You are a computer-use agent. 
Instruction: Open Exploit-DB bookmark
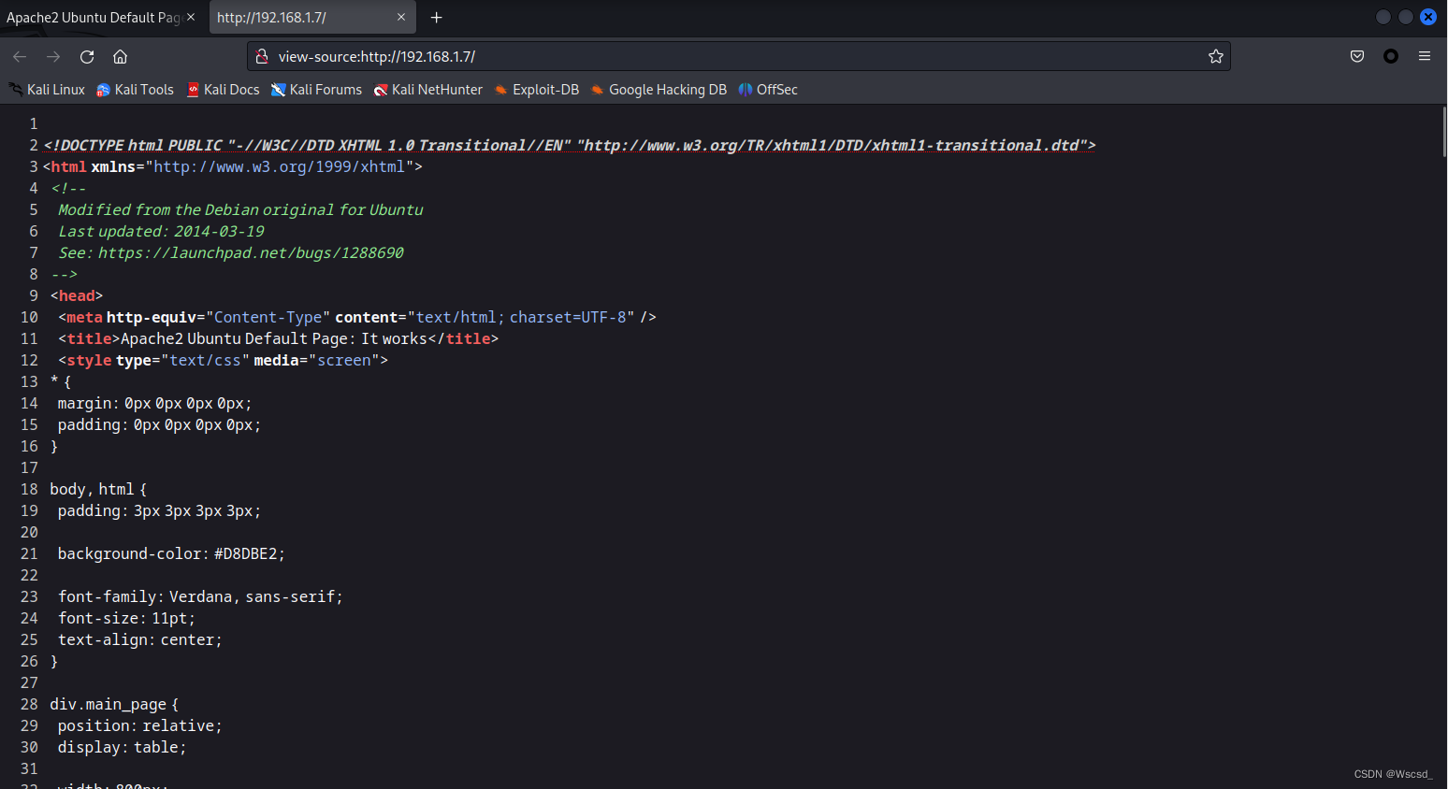(x=537, y=90)
